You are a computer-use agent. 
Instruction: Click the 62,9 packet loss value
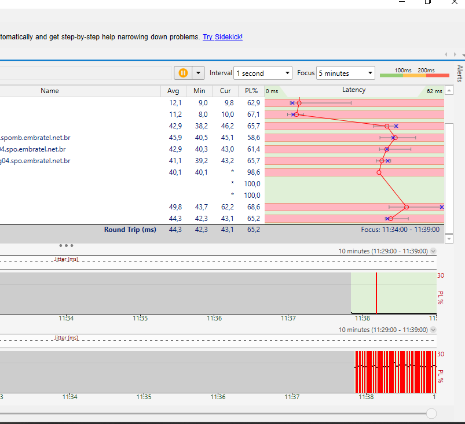coord(254,103)
